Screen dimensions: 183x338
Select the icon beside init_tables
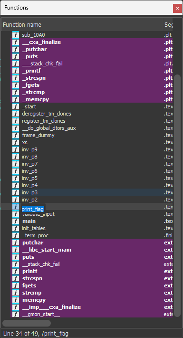tap(15, 228)
